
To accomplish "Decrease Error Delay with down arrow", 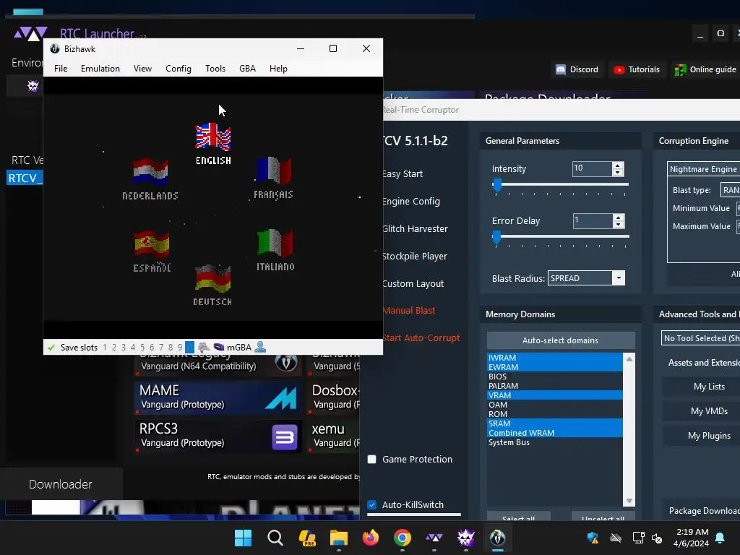I will pos(619,225).
